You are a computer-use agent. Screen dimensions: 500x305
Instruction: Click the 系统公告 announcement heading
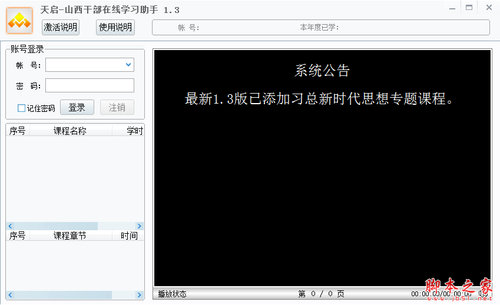point(322,71)
